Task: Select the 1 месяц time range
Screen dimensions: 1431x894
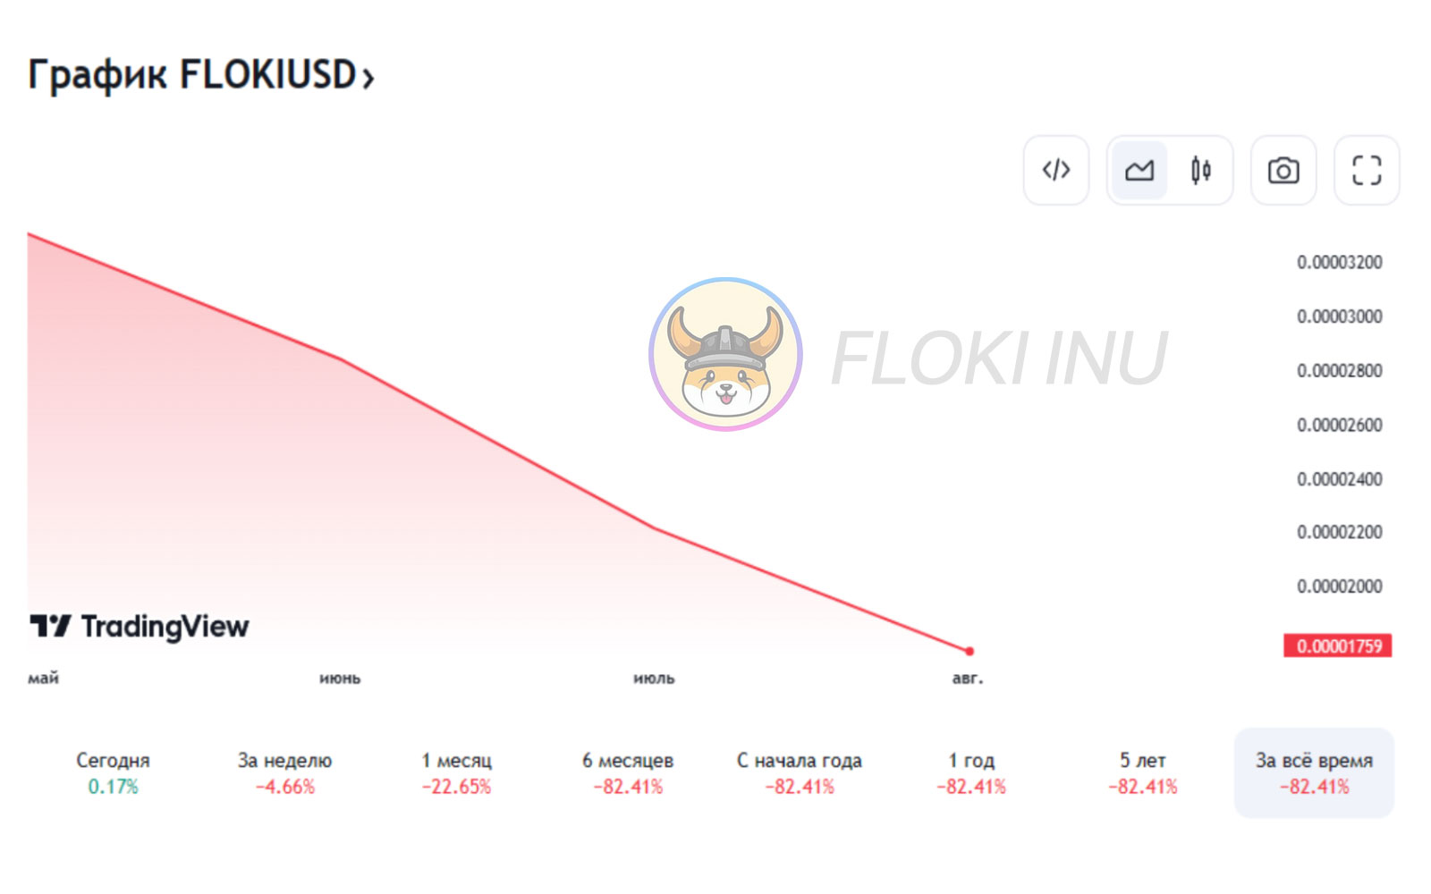Action: click(x=456, y=772)
